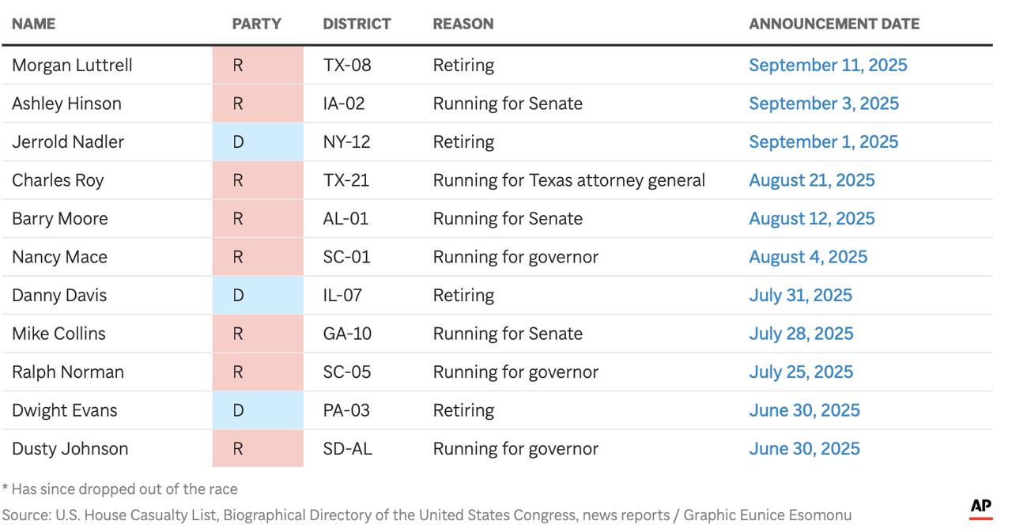Click Morgan Luttrell's red R party cell
The image size is (1012, 532).
click(257, 66)
